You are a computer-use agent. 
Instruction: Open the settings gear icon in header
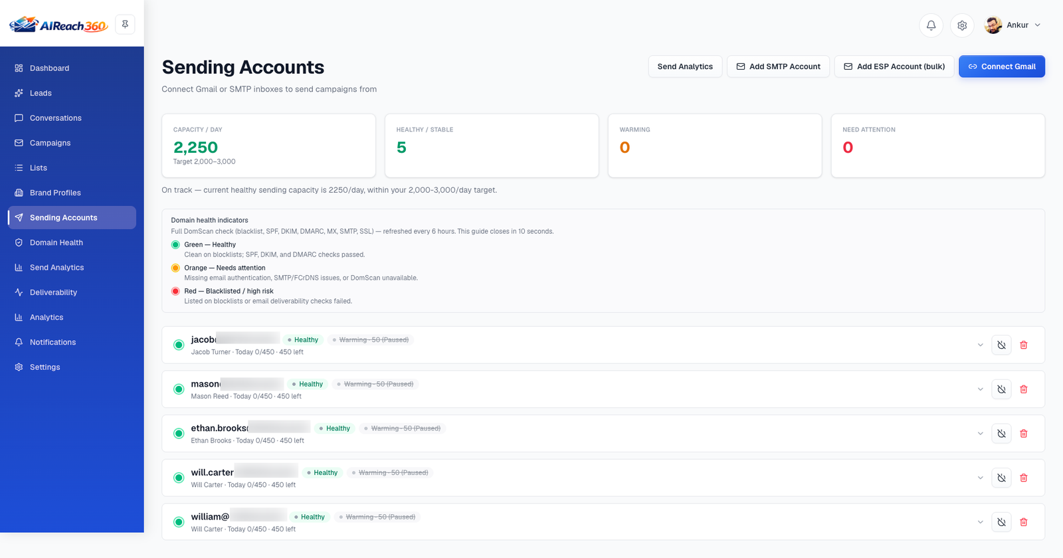point(962,25)
